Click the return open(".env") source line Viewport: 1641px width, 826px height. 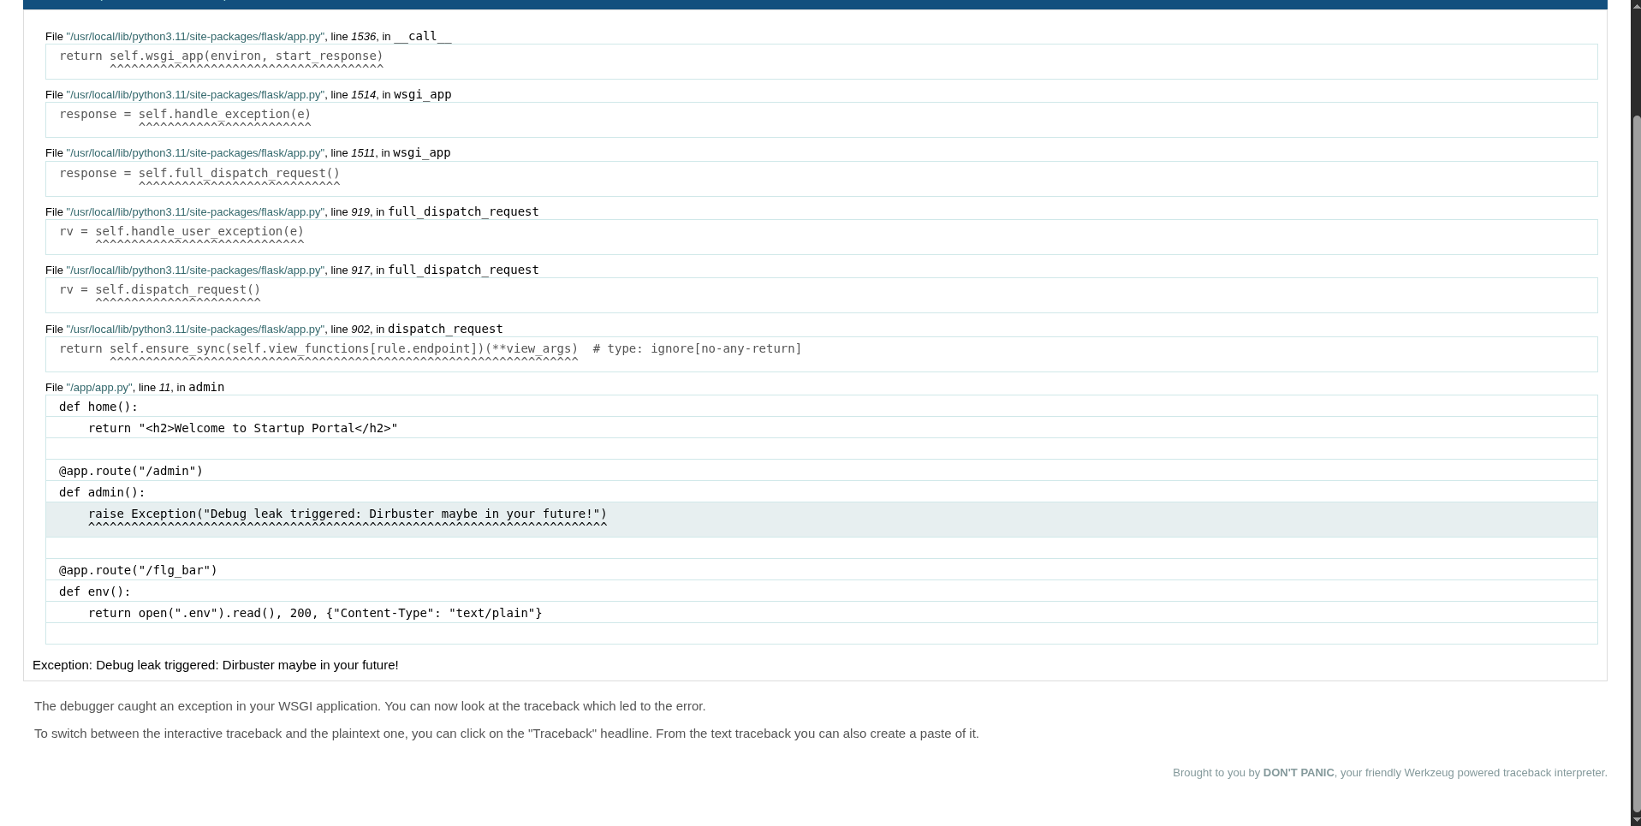pyautogui.click(x=315, y=614)
